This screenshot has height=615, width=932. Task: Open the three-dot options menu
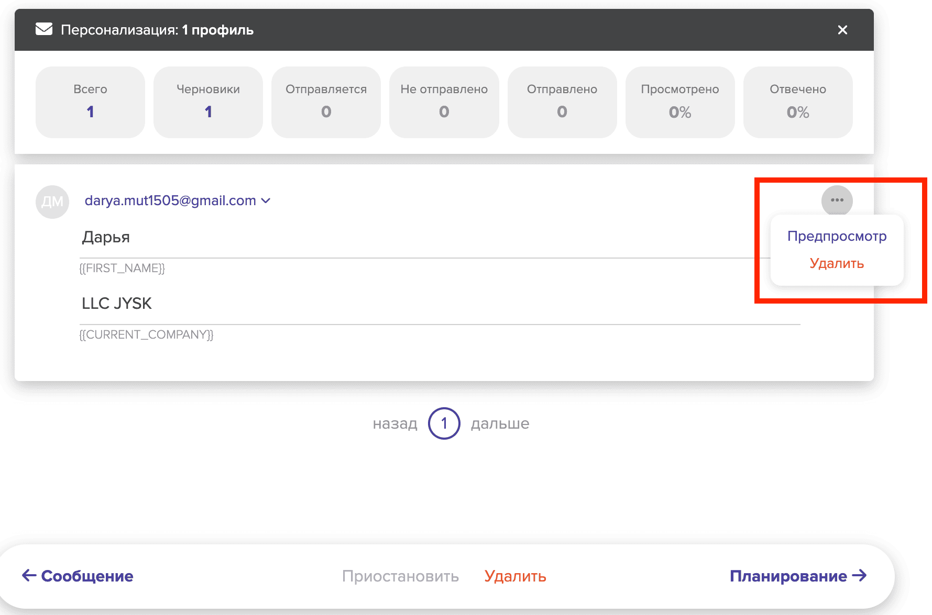(x=837, y=200)
